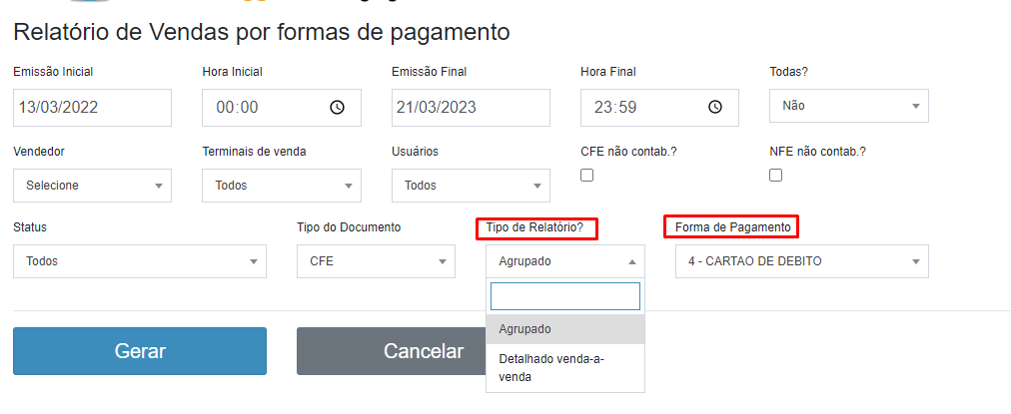Select the Agrupado option in list
This screenshot has height=414, width=1011.
(565, 329)
